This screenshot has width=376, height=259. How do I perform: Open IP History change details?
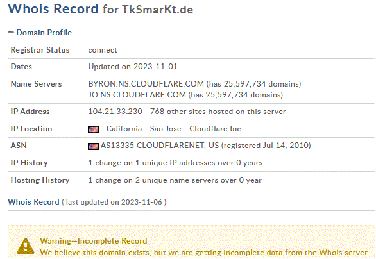[x=175, y=163]
